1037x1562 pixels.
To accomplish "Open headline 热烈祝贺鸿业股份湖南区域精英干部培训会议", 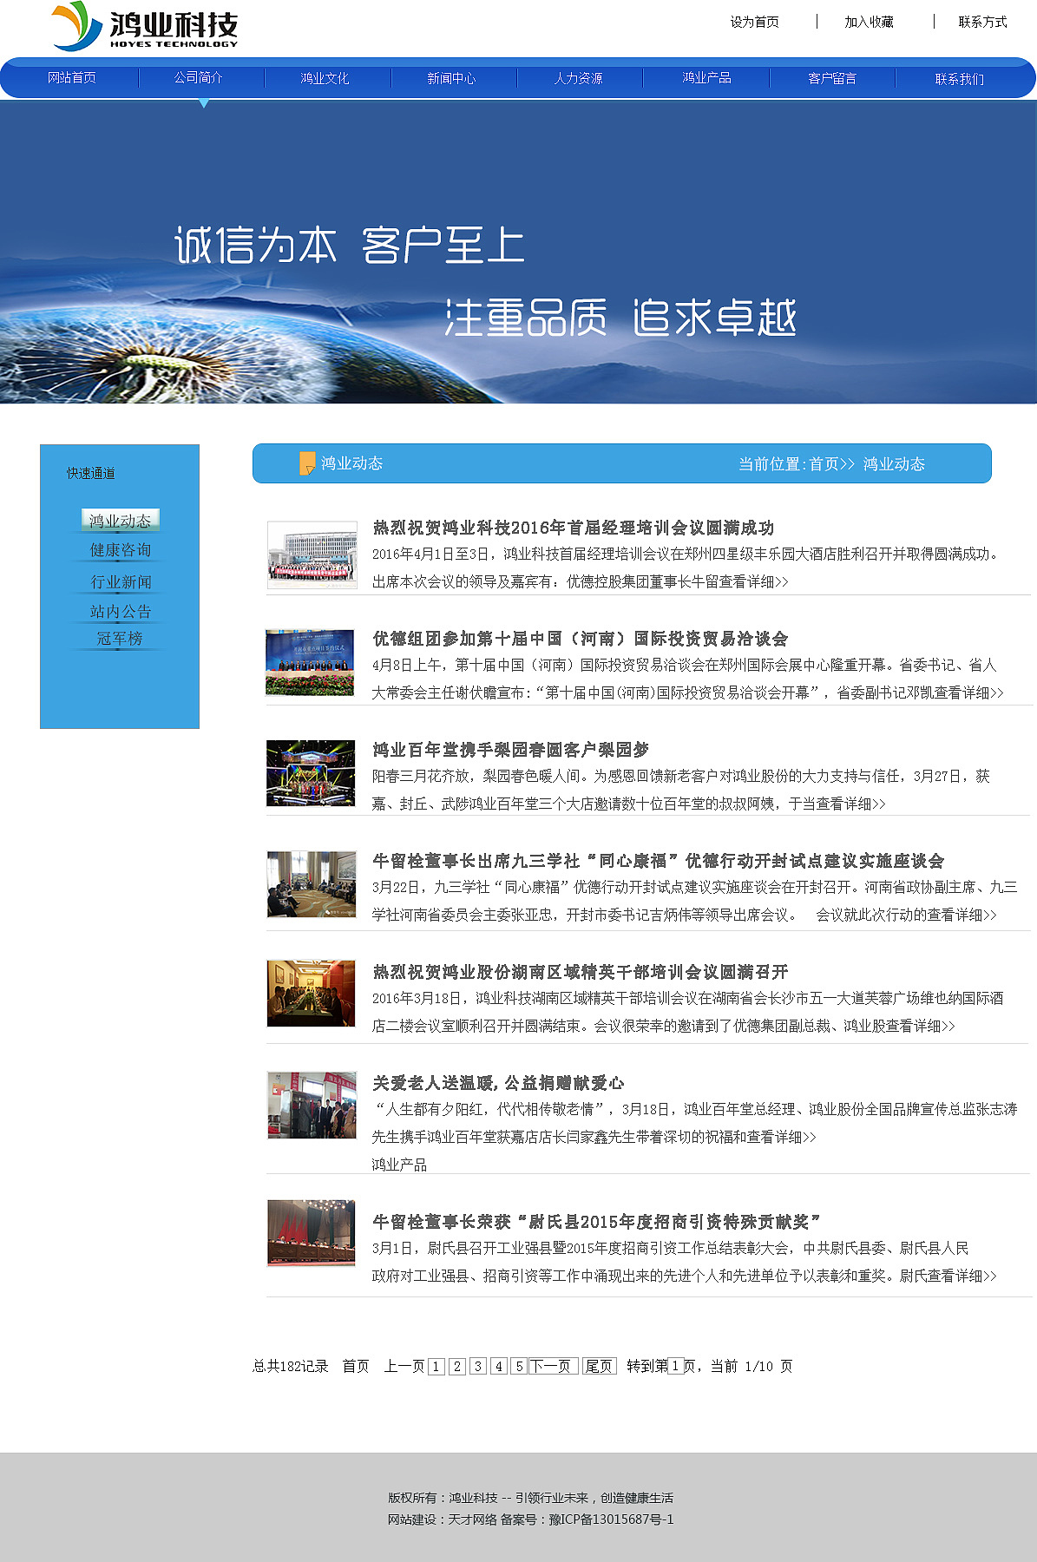I will [x=580, y=972].
